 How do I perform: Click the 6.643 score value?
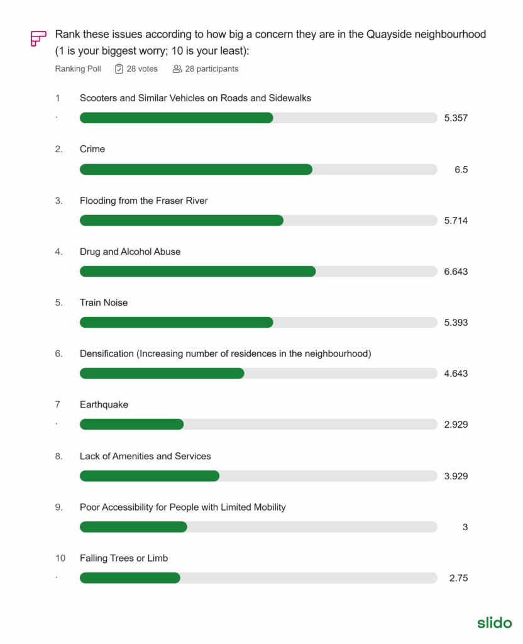pos(456,272)
